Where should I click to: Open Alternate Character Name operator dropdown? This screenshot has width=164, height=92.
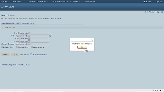click(29, 44)
